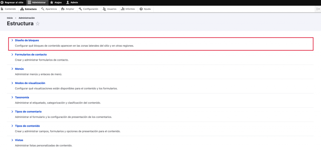Go to Inicio breadcrumb link
Screen dimensions: 321x151
tap(10, 18)
